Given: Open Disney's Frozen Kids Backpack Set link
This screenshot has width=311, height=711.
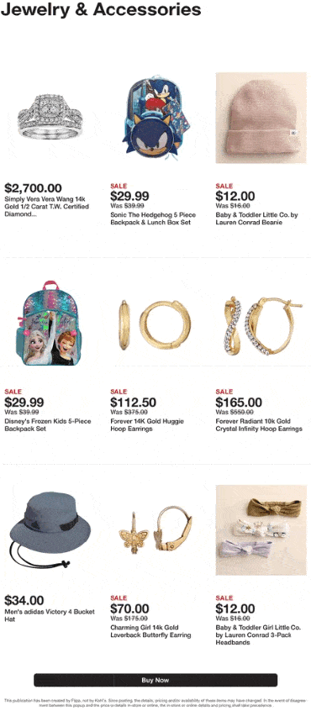Looking at the screenshot, I should 48,424.
